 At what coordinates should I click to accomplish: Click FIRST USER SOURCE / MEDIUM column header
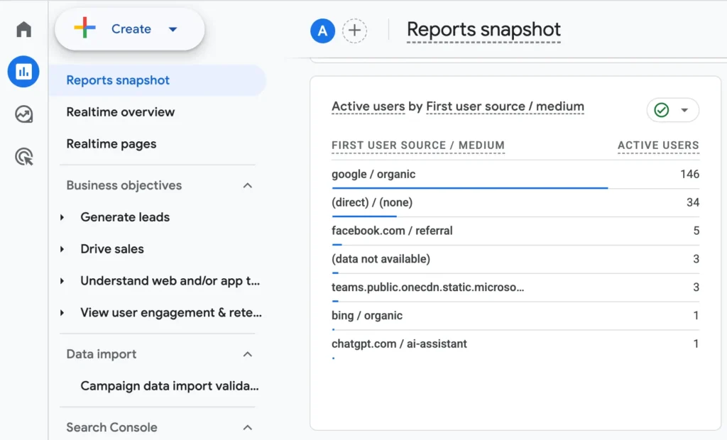point(418,145)
